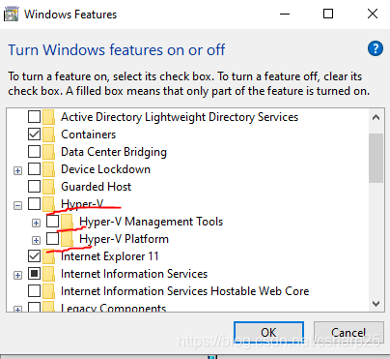Click the Active Directory Lightweight folder icon
The width and height of the screenshot is (390, 359).
48,117
